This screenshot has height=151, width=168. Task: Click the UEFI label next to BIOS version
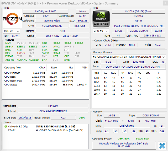coord(82,118)
